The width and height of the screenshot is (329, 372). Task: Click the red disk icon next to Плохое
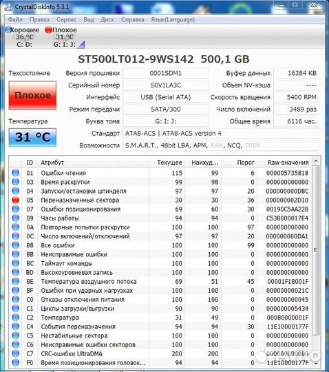[x=49, y=30]
